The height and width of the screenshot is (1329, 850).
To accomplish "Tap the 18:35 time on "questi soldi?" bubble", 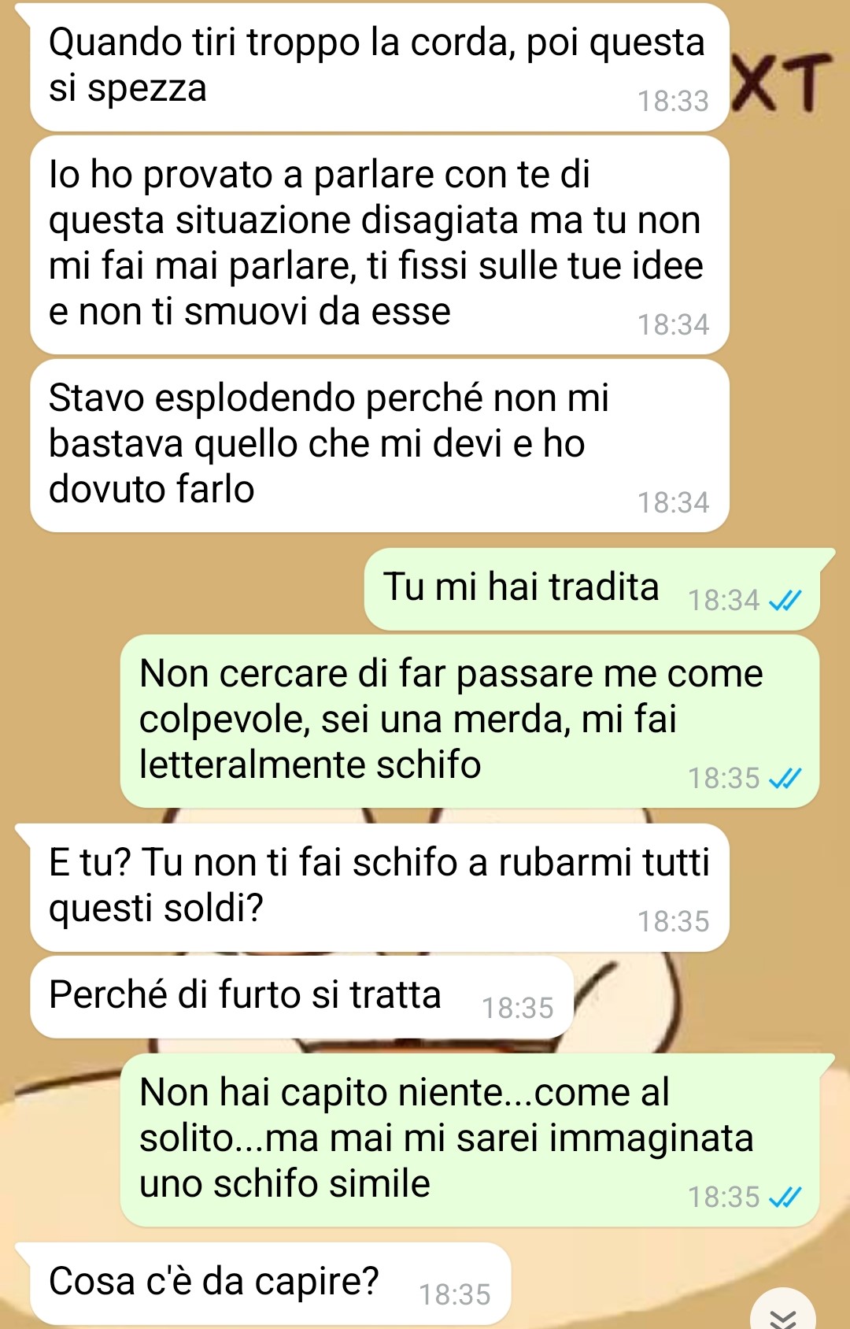I will 673,922.
